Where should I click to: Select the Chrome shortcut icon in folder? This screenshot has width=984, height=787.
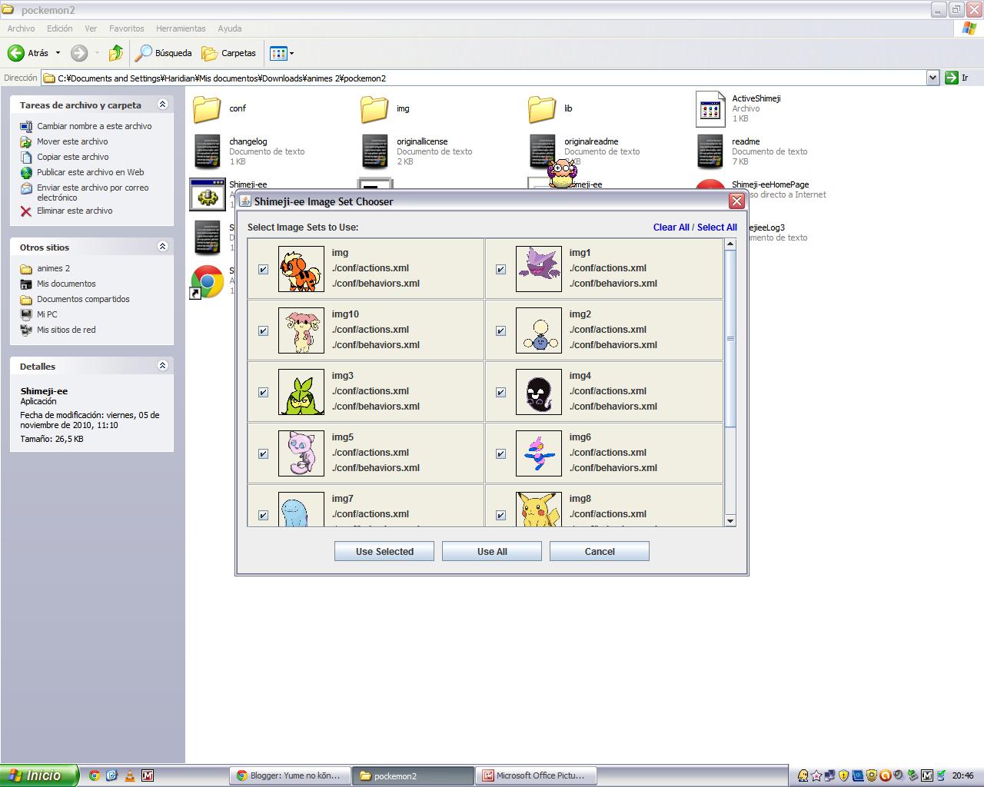(208, 281)
